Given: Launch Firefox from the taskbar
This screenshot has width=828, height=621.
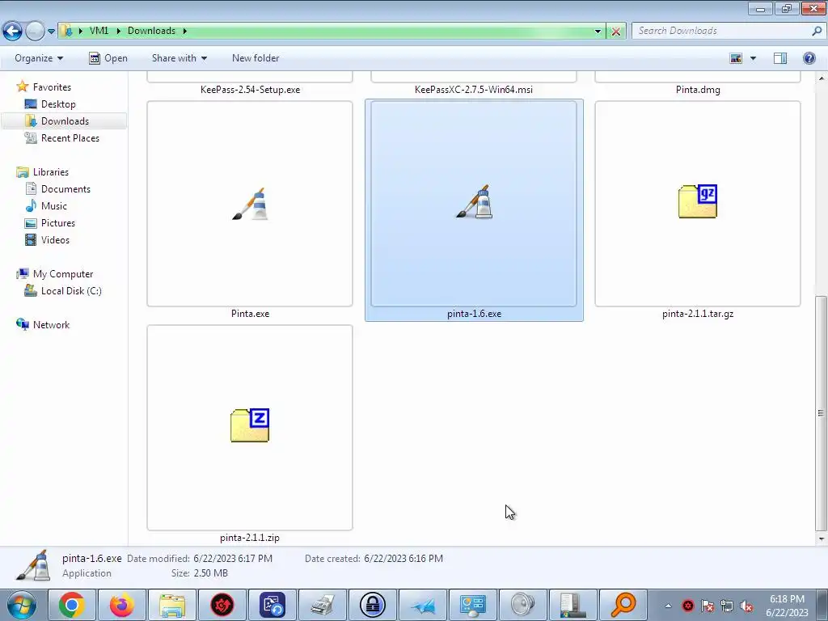Looking at the screenshot, I should tap(122, 605).
